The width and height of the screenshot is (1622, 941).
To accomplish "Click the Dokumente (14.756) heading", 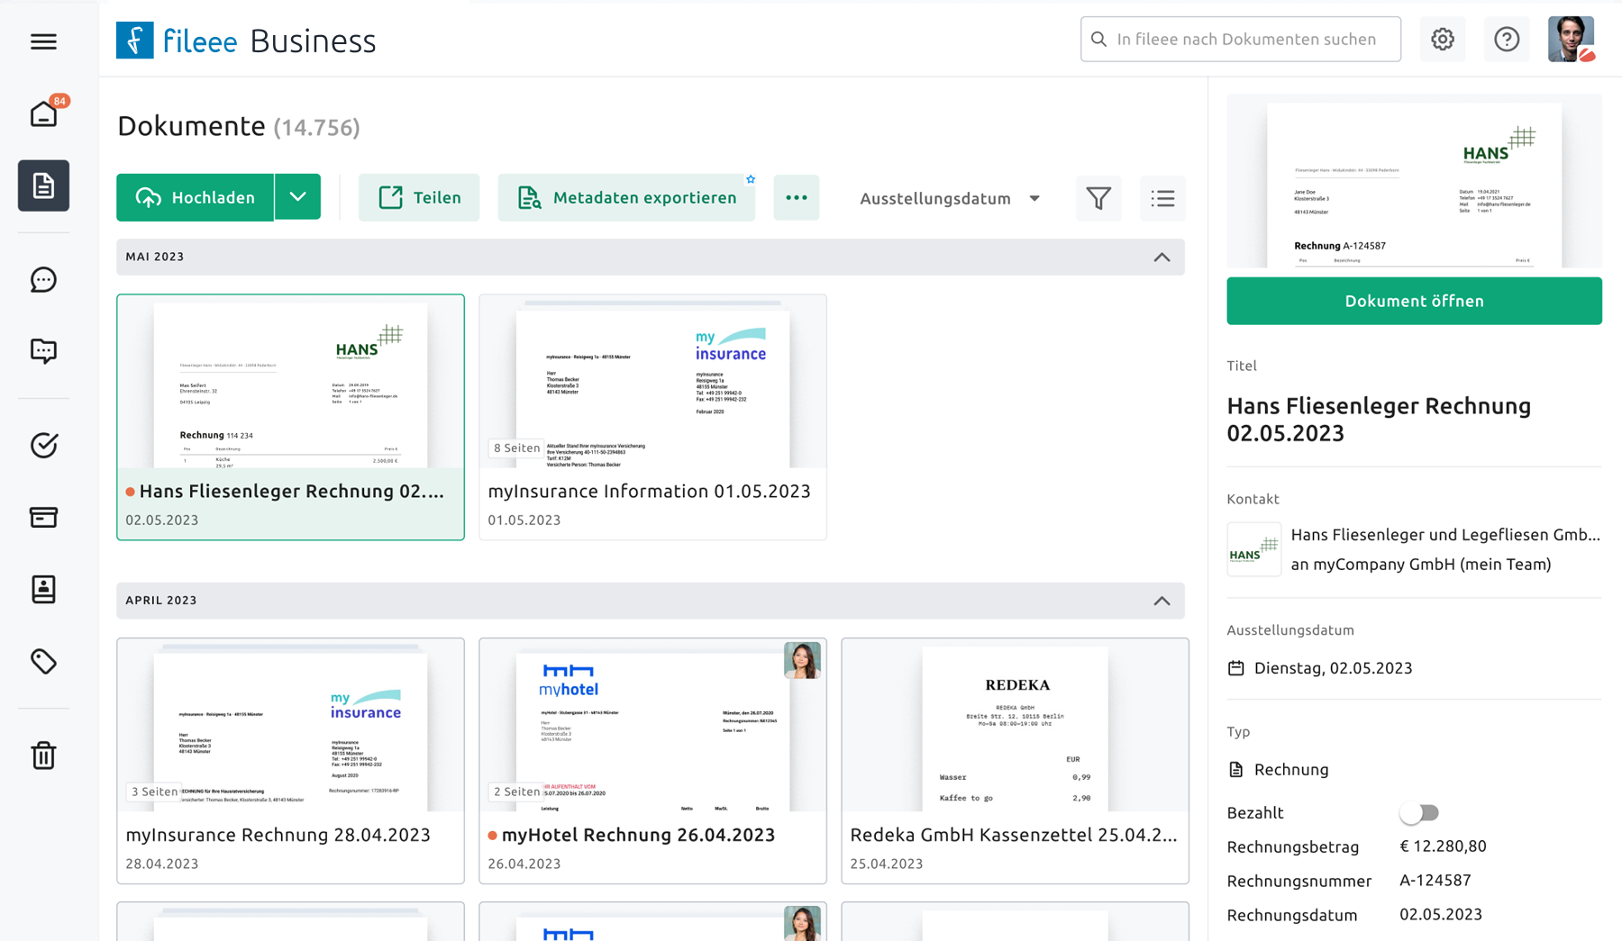I will coord(239,126).
